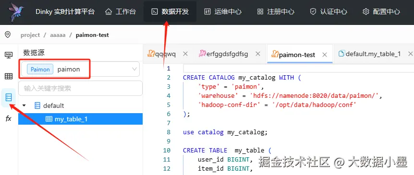The image size is (414, 175).
Task: Switch to the qqqwq tab
Action: pos(165,54)
